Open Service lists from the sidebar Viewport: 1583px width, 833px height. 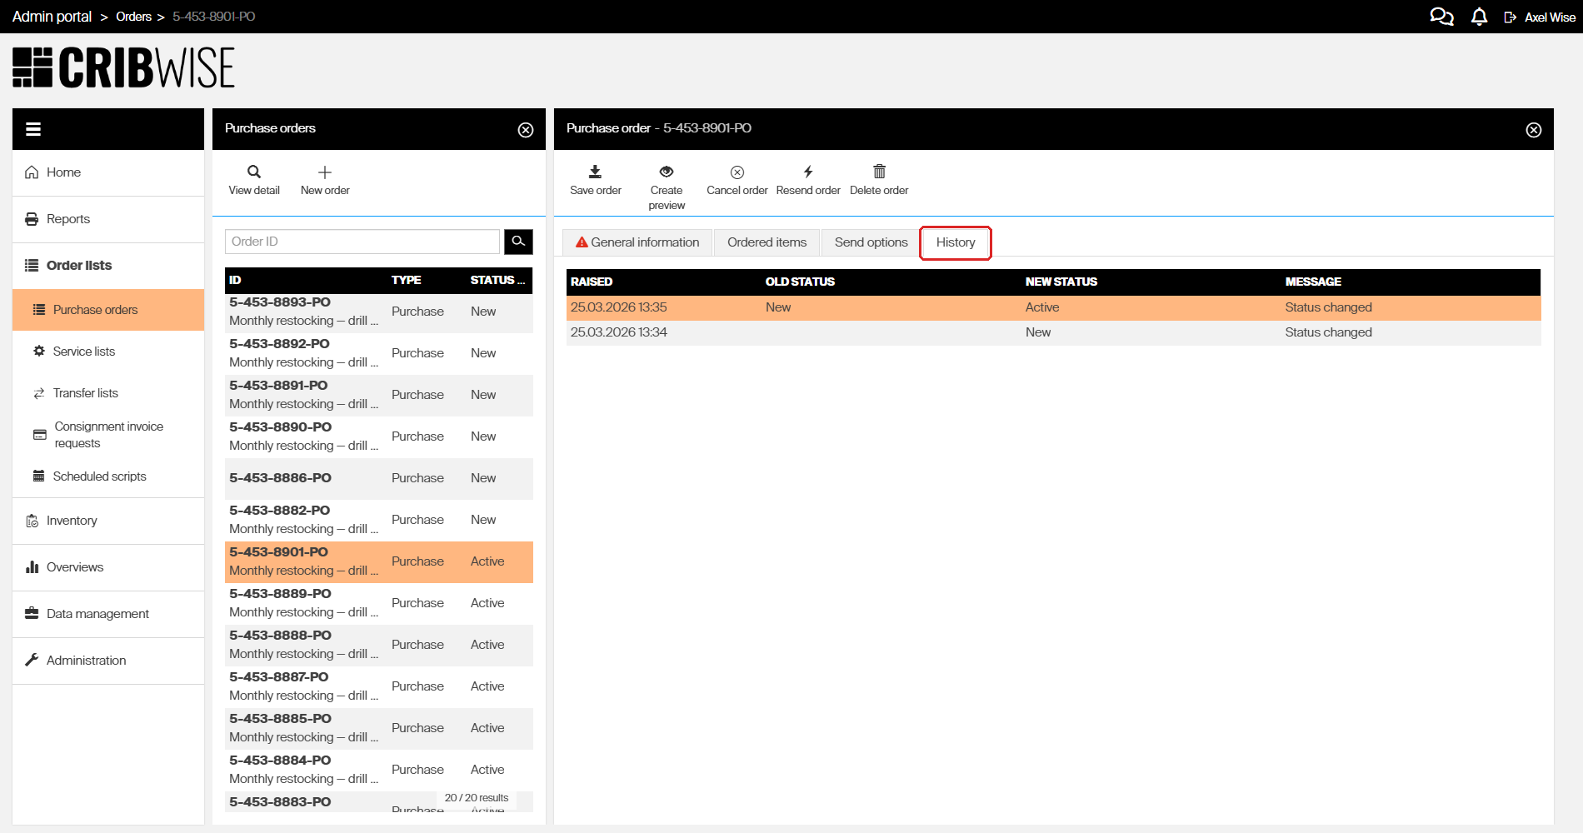[x=84, y=351]
